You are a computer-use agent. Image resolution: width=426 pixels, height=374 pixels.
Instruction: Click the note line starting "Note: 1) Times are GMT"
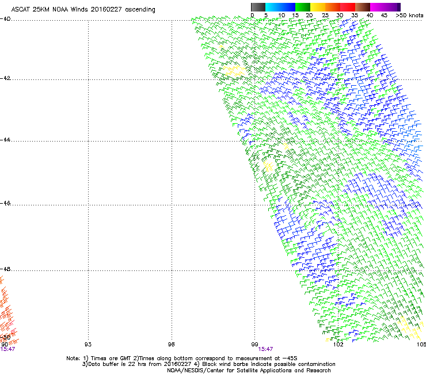pyautogui.click(x=182, y=358)
